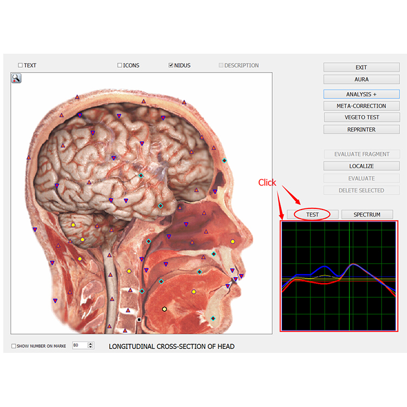Click the marker number input field

[x=80, y=345]
